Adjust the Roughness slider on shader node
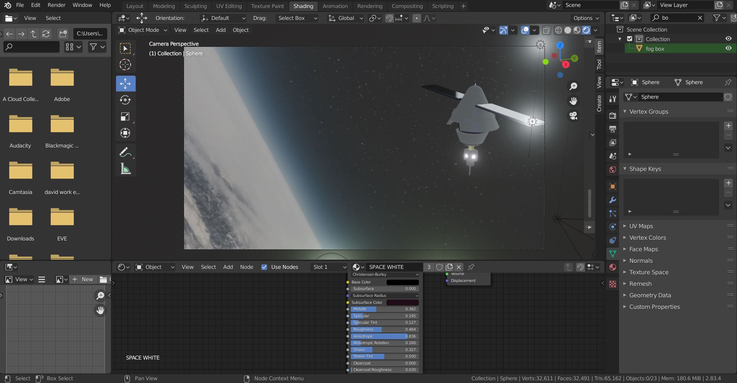Image resolution: width=737 pixels, height=383 pixels. tap(384, 329)
